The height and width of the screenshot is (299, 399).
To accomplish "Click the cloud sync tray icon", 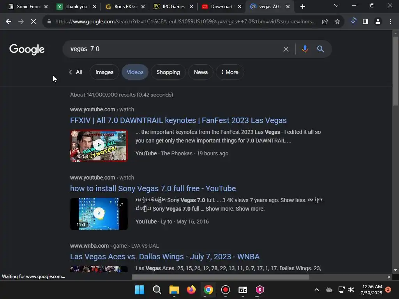I will (x=329, y=290).
